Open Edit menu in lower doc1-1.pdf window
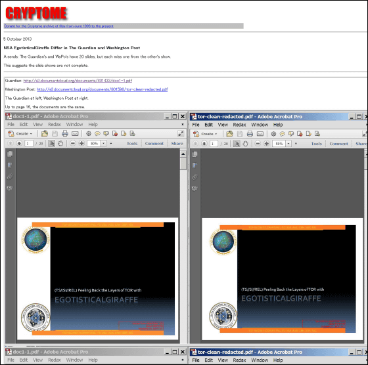368x365 pixels. (24, 360)
